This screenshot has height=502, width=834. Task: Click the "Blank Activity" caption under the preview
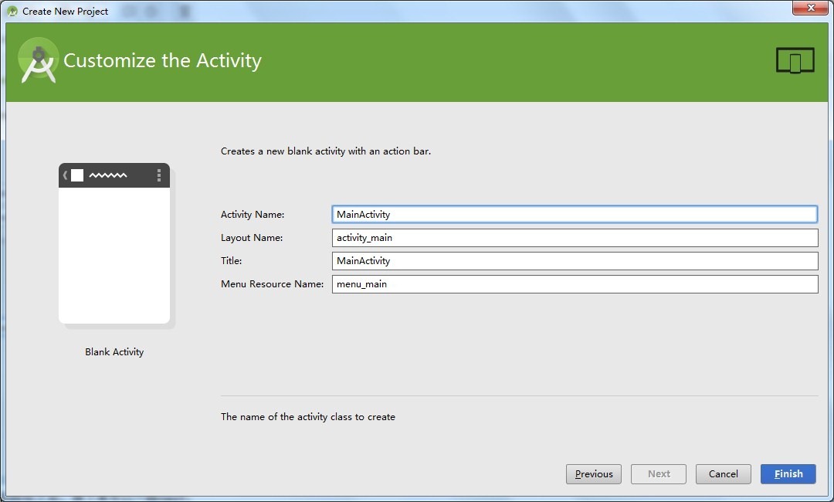point(114,352)
